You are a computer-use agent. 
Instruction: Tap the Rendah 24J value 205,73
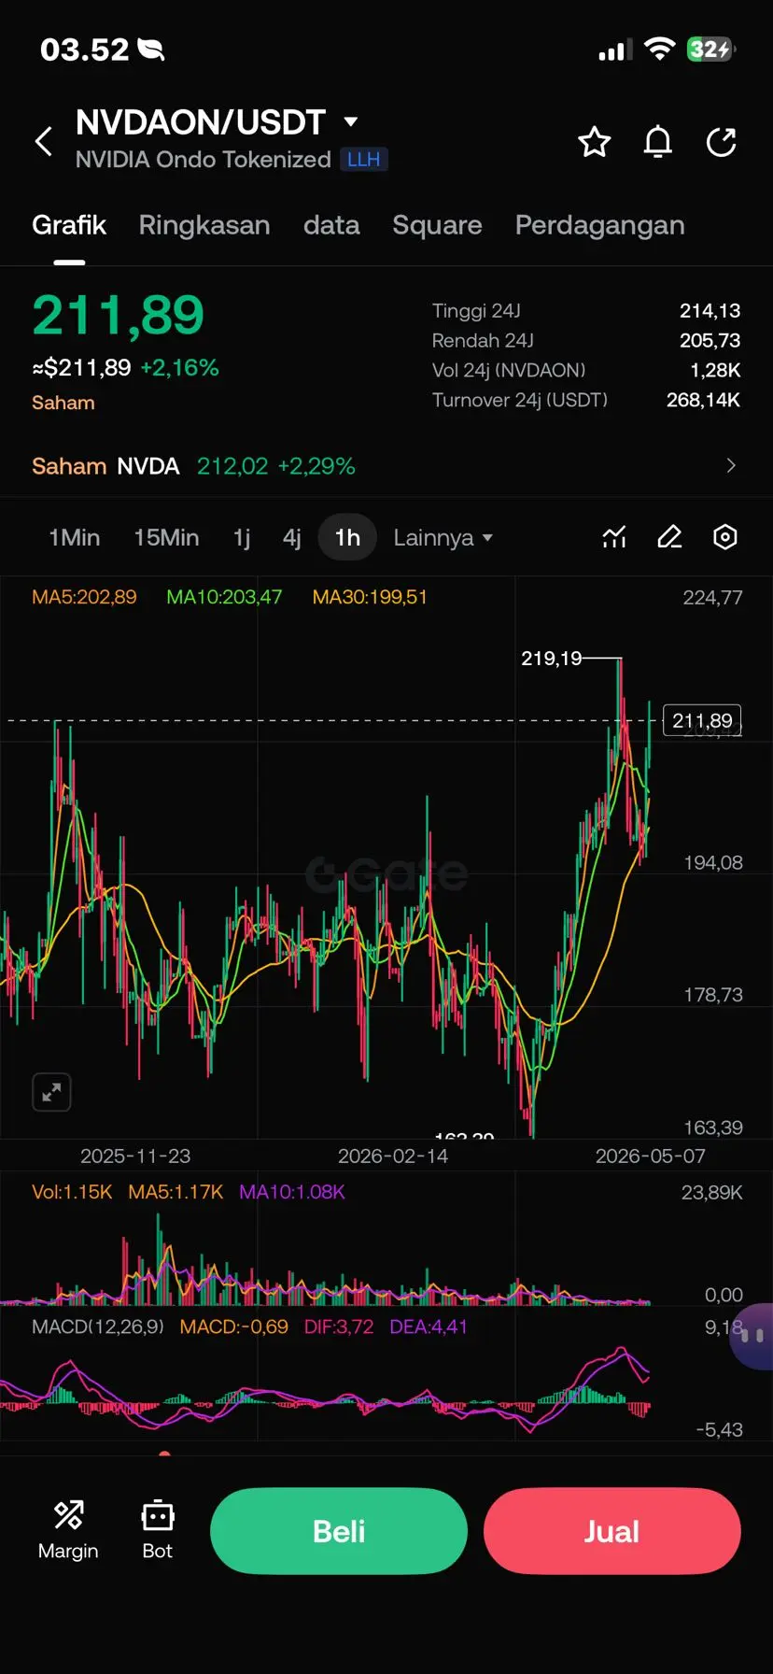710,340
